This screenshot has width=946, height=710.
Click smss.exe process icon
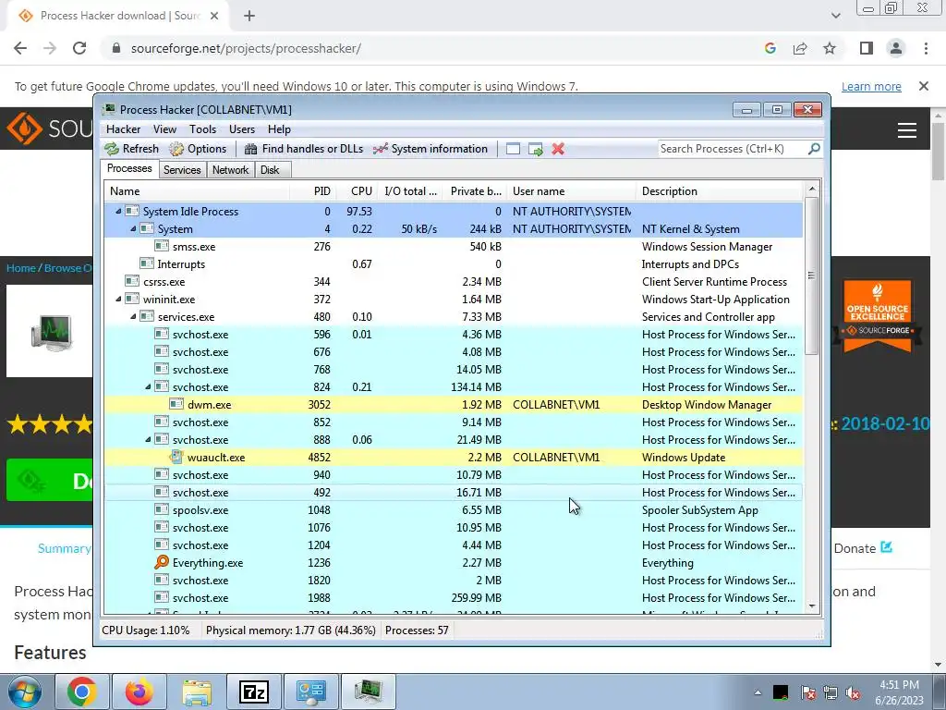(162, 246)
